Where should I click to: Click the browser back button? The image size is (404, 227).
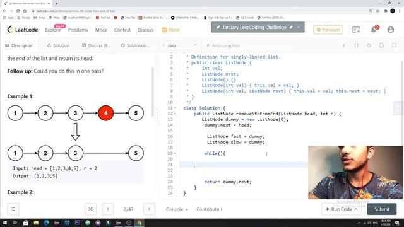pyautogui.click(x=4, y=11)
